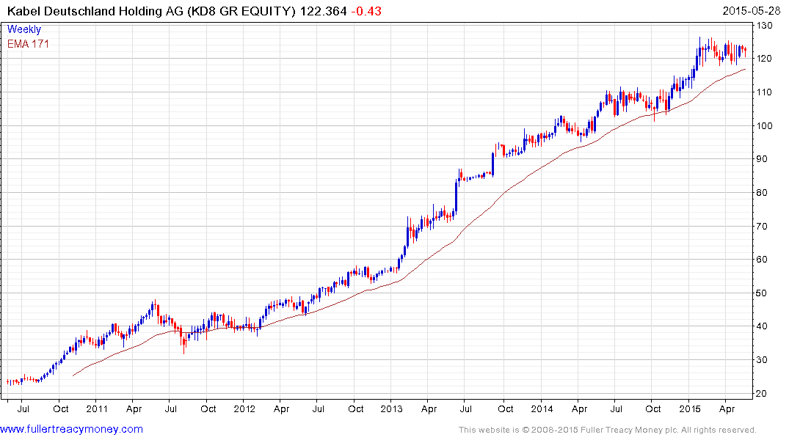Click the 2014 year label on time axis
789x440 pixels.
pyautogui.click(x=542, y=408)
